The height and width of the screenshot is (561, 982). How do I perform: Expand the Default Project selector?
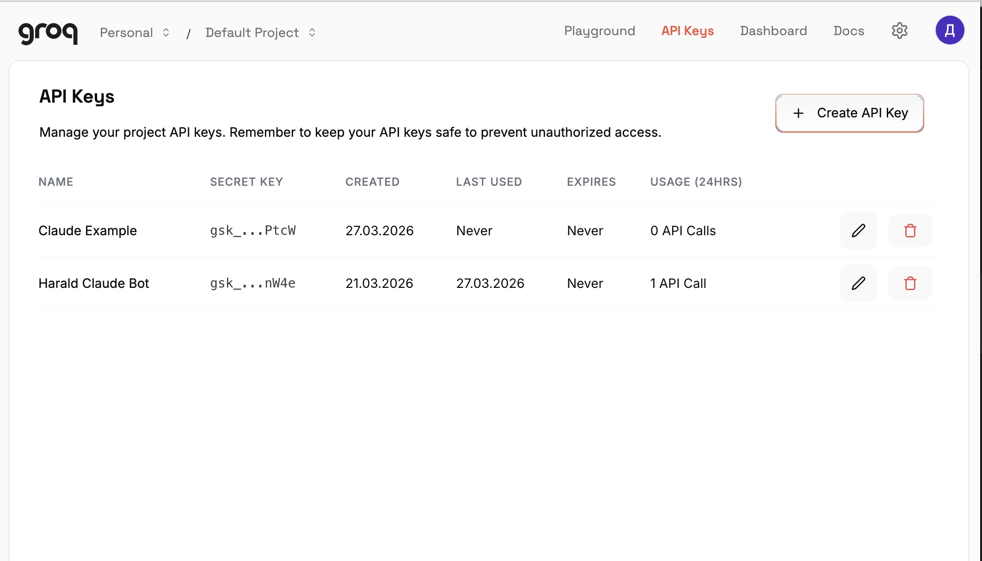click(261, 32)
